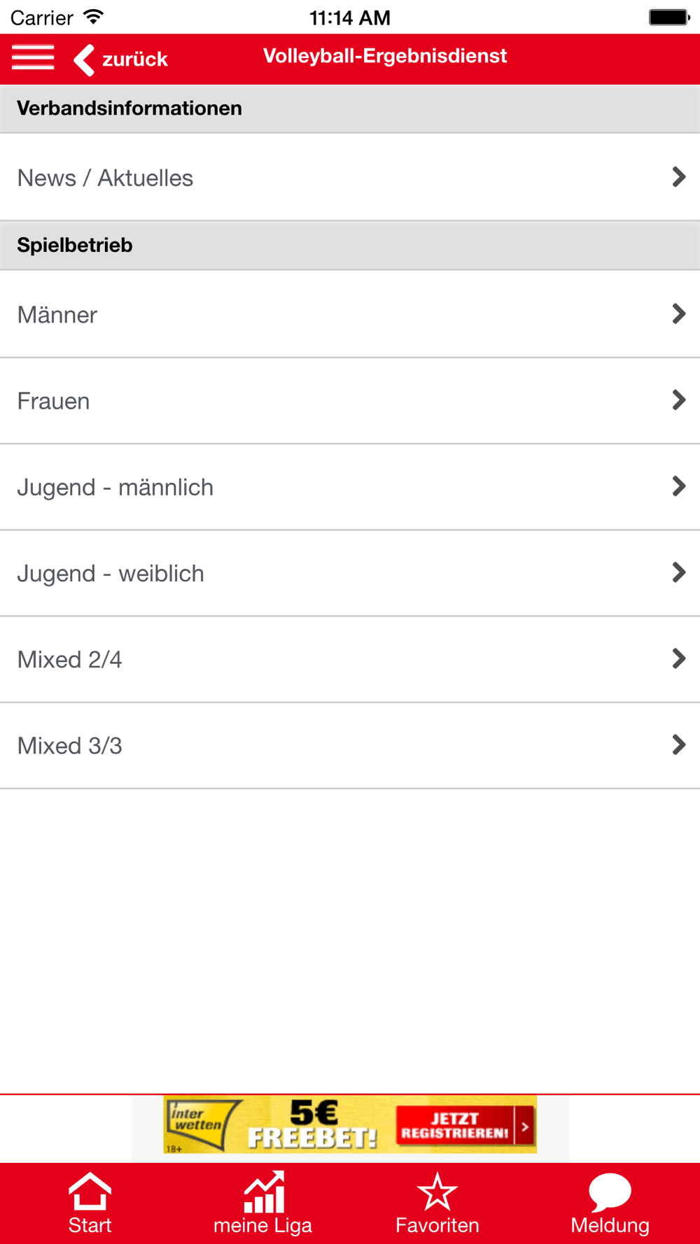Select the Jugend - weiblich entry

pos(350,573)
